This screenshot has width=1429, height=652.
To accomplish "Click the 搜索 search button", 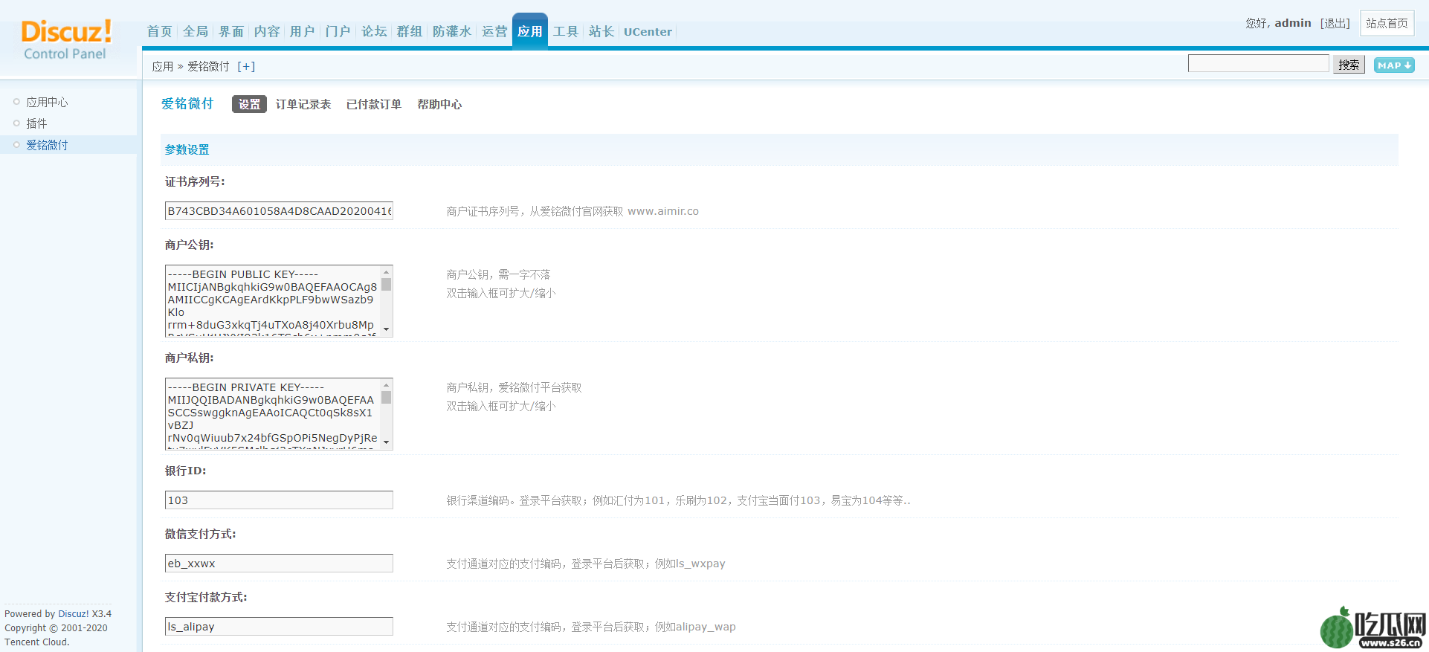I will click(1349, 65).
